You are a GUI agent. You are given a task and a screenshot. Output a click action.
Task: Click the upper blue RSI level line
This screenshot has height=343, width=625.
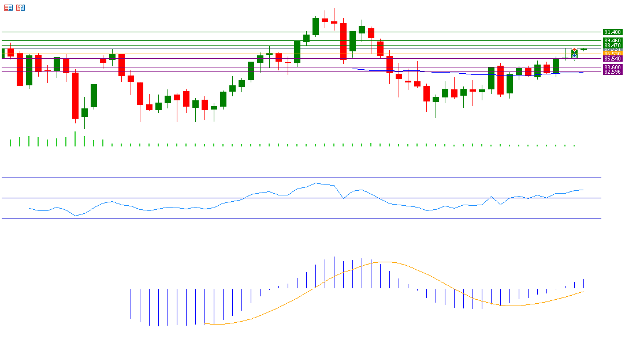(289, 178)
